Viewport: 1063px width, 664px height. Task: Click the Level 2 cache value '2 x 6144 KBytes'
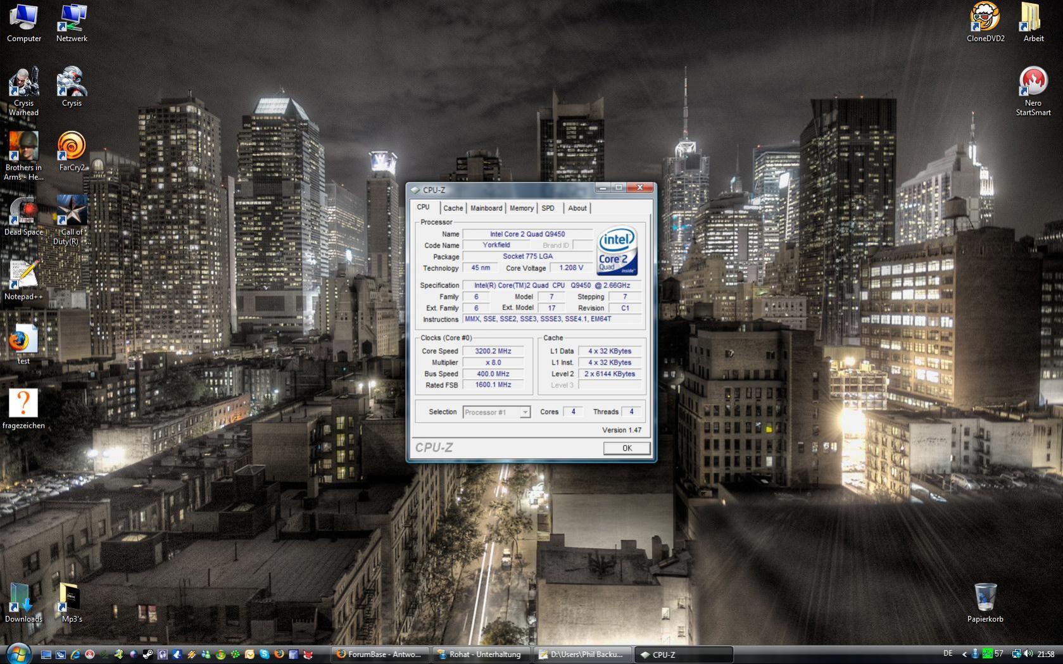tap(610, 374)
